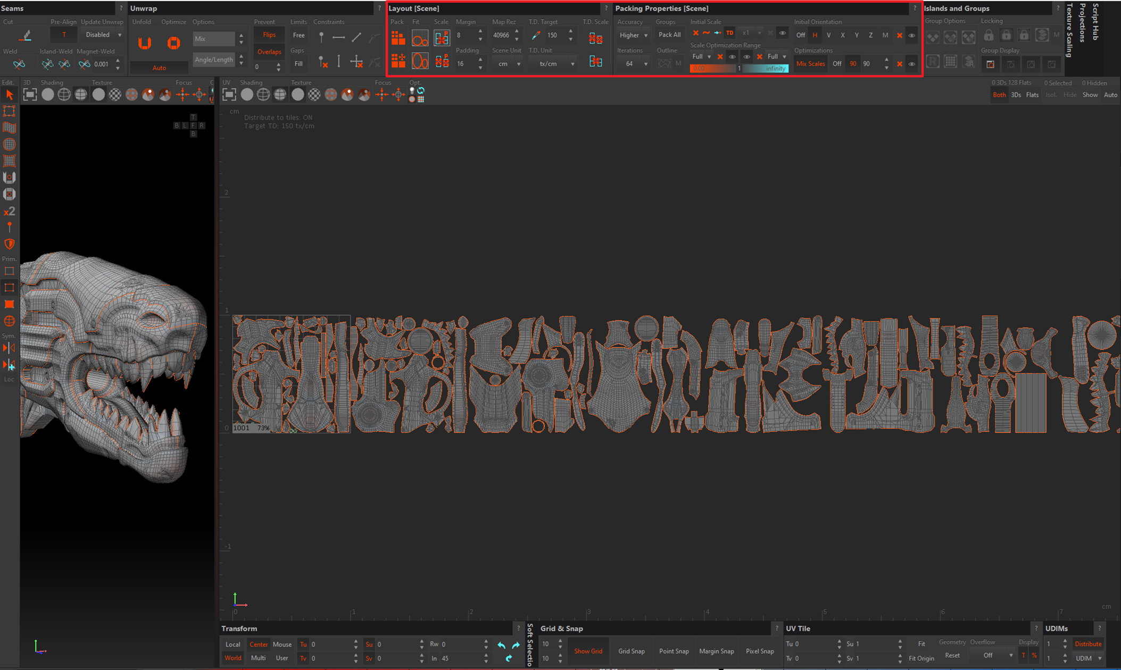The width and height of the screenshot is (1121, 670).
Task: Click the Edit select arrow tool
Action: [9, 95]
